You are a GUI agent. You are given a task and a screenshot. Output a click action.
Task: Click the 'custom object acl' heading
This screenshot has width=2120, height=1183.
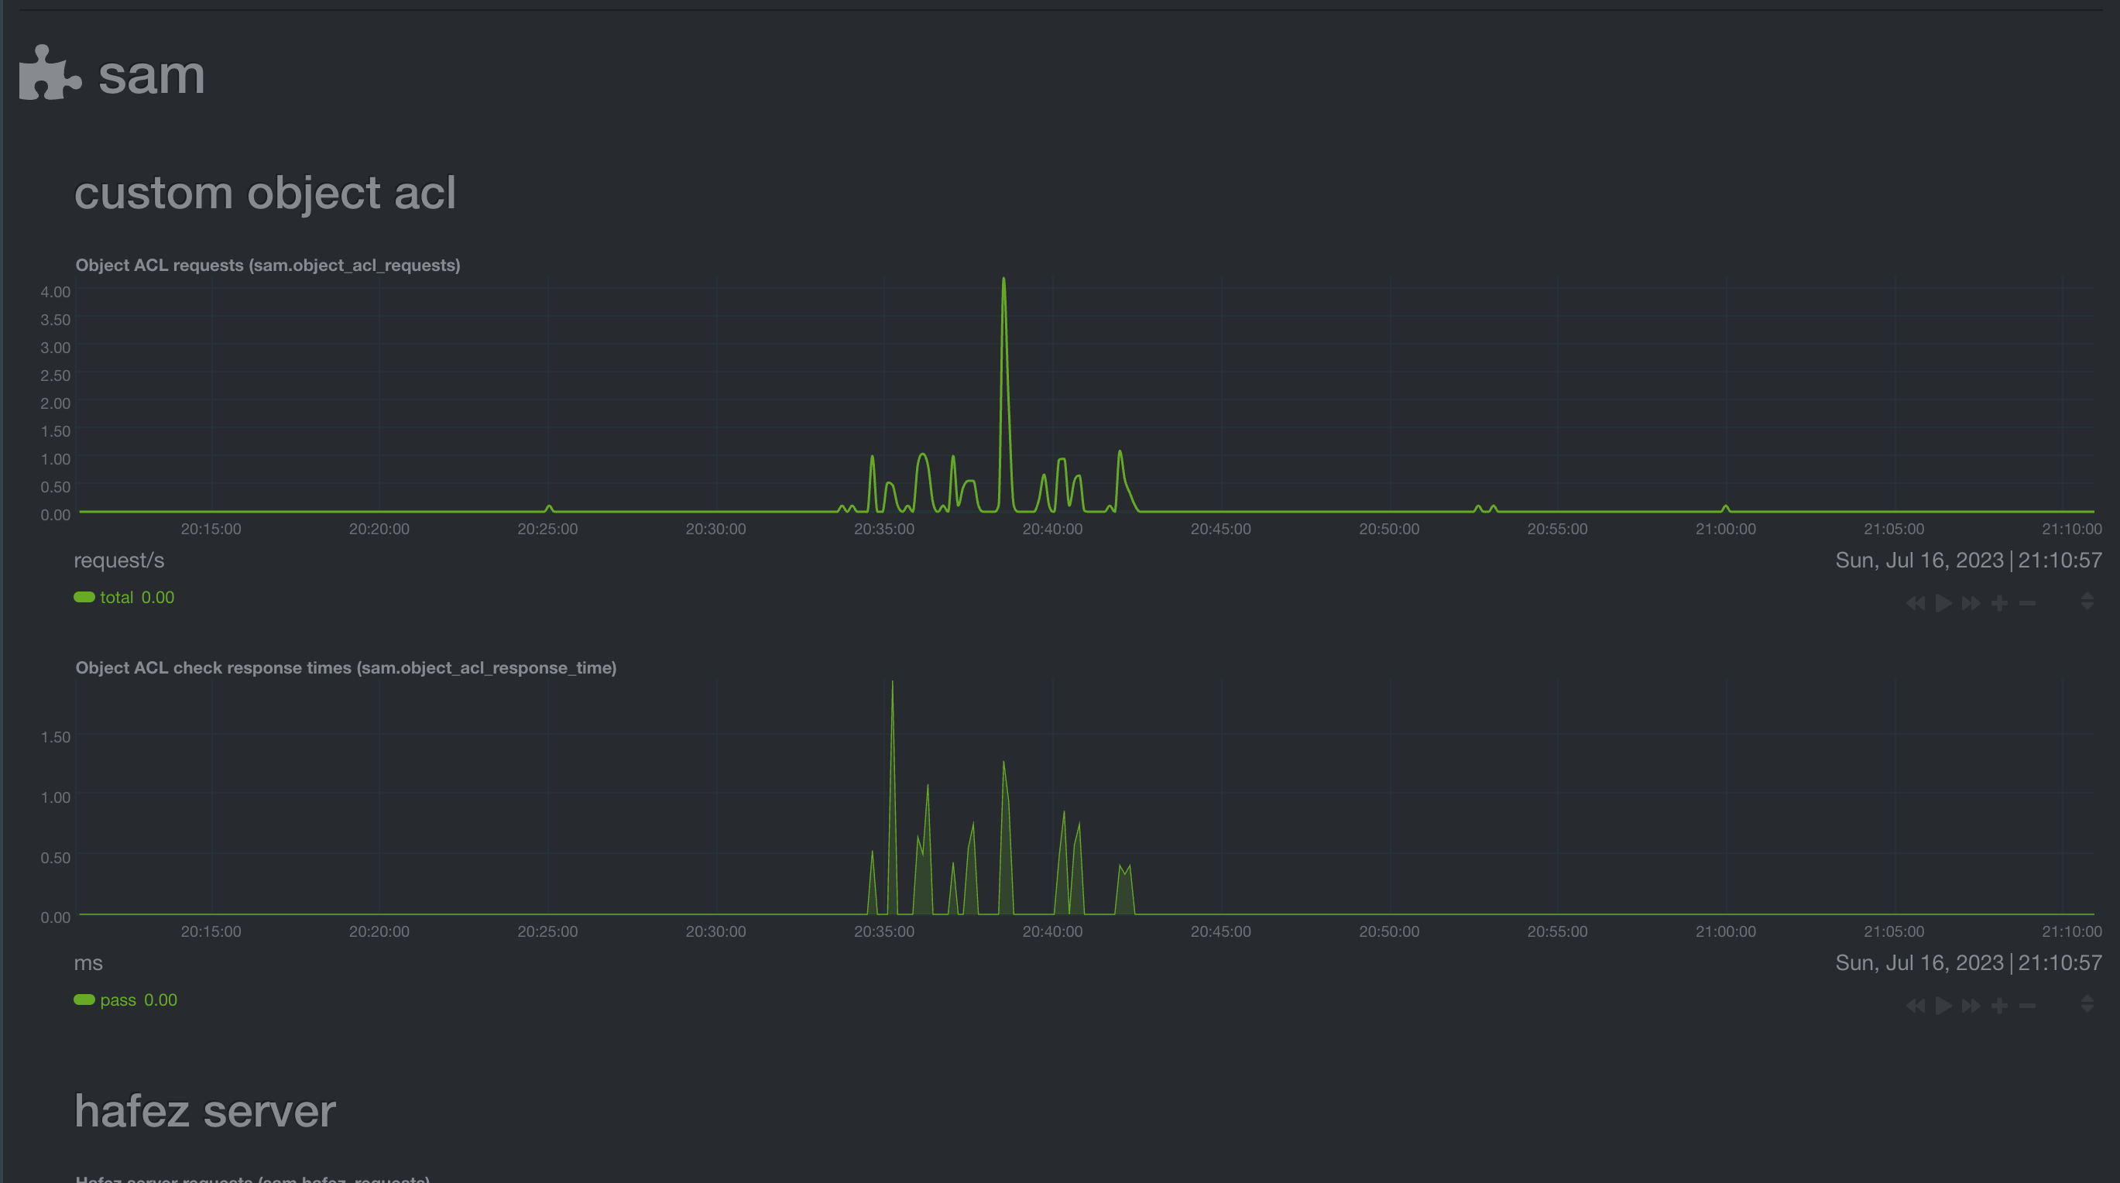(x=264, y=193)
